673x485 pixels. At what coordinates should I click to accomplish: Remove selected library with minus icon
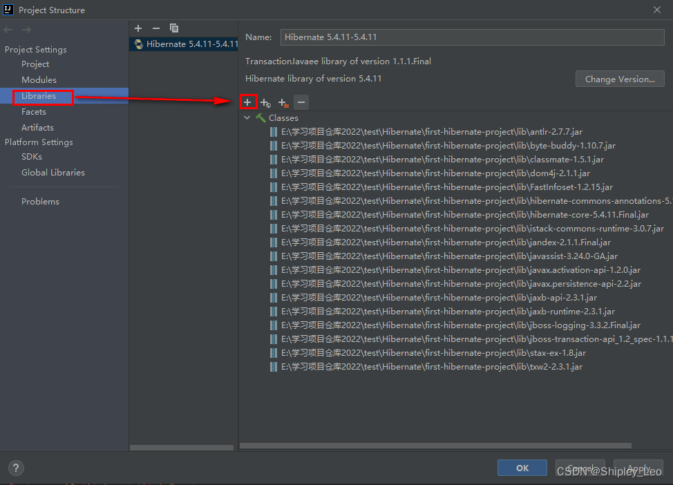click(x=155, y=28)
